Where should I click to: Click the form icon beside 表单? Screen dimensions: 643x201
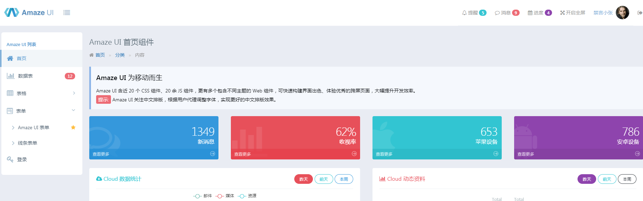pos(10,111)
